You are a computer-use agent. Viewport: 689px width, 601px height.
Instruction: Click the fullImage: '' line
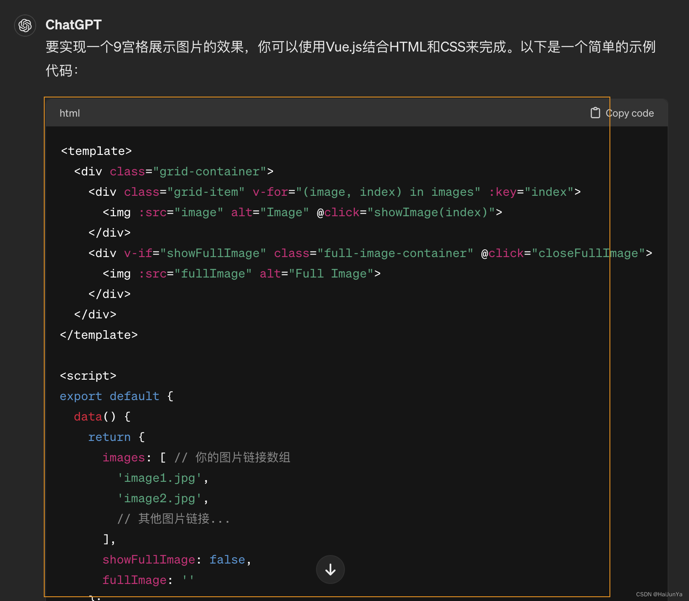click(x=148, y=580)
